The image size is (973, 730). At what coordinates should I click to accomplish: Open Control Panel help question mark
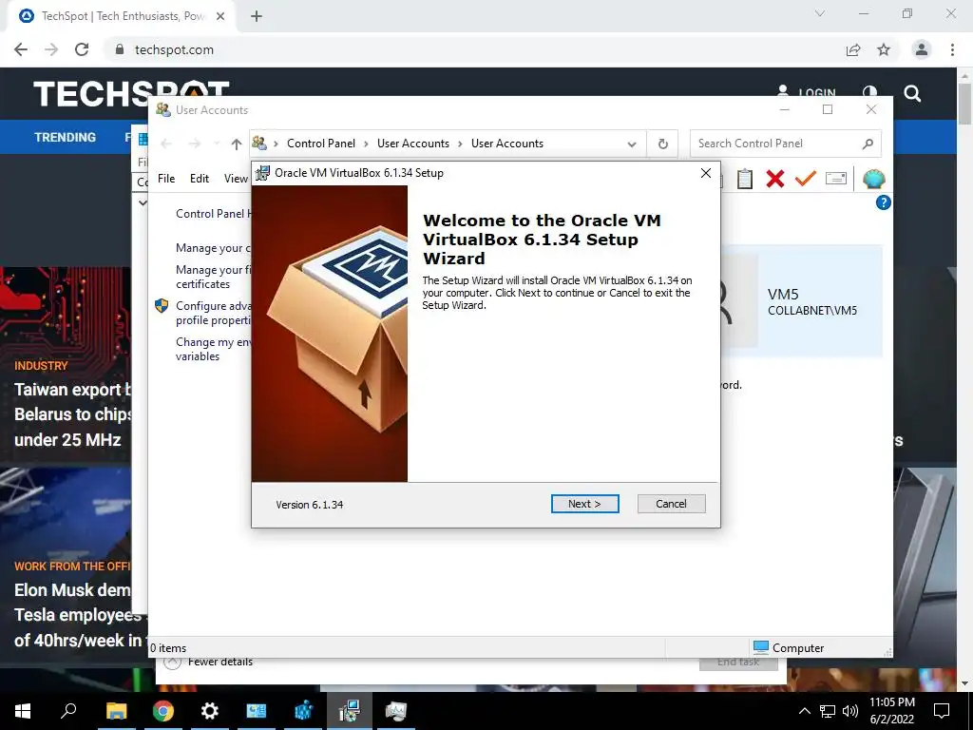pyautogui.click(x=883, y=202)
